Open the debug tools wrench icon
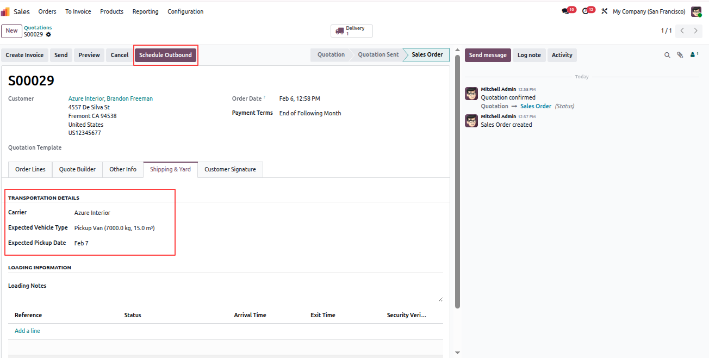Image resolution: width=709 pixels, height=358 pixels. click(604, 11)
